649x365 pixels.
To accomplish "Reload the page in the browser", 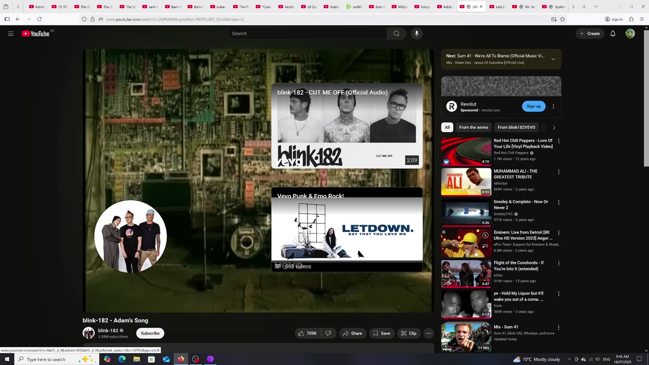I will 39,19.
